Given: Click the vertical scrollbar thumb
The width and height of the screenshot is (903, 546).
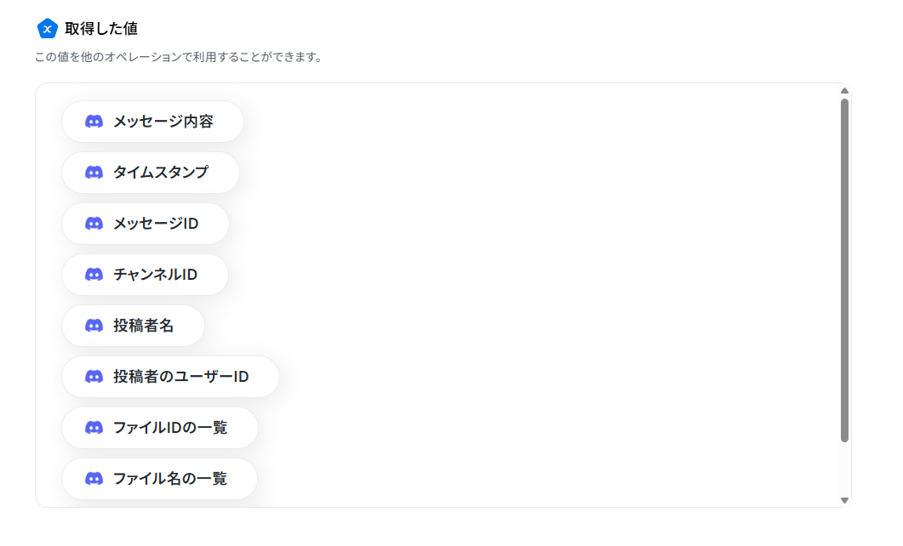Looking at the screenshot, I should click(844, 270).
